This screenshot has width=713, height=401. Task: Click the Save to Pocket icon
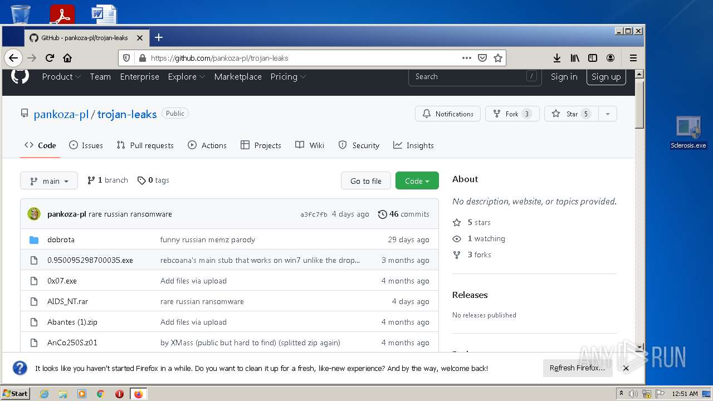[x=482, y=58]
